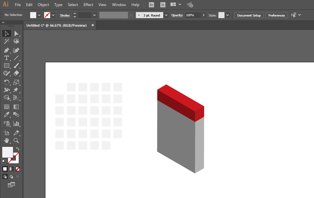Swap fill and stroke colors arrow

pyautogui.click(x=18, y=148)
